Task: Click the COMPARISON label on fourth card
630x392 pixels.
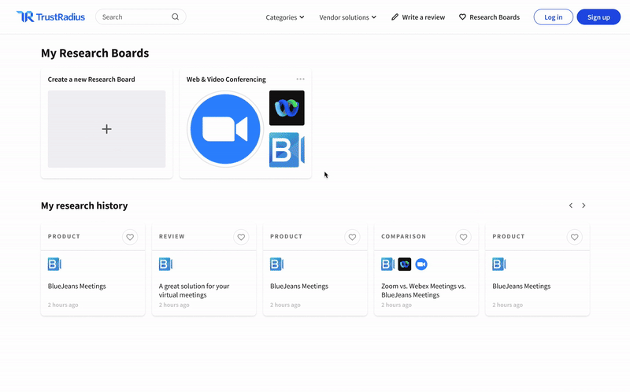Action: [x=403, y=236]
